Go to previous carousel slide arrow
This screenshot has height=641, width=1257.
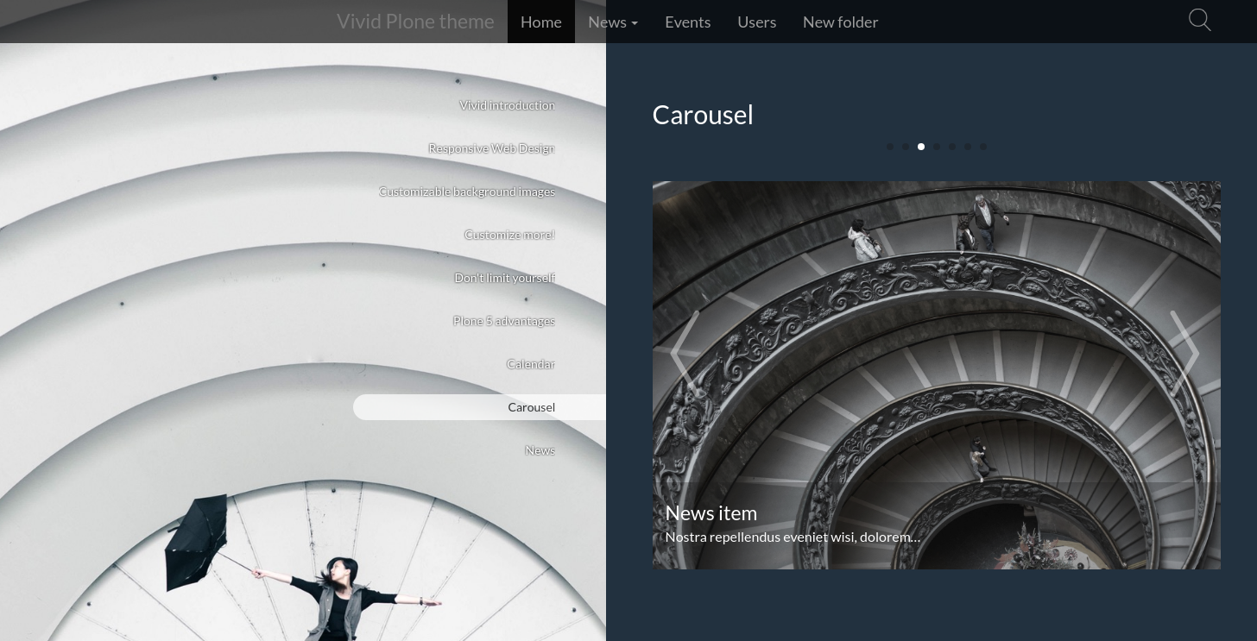tap(685, 353)
